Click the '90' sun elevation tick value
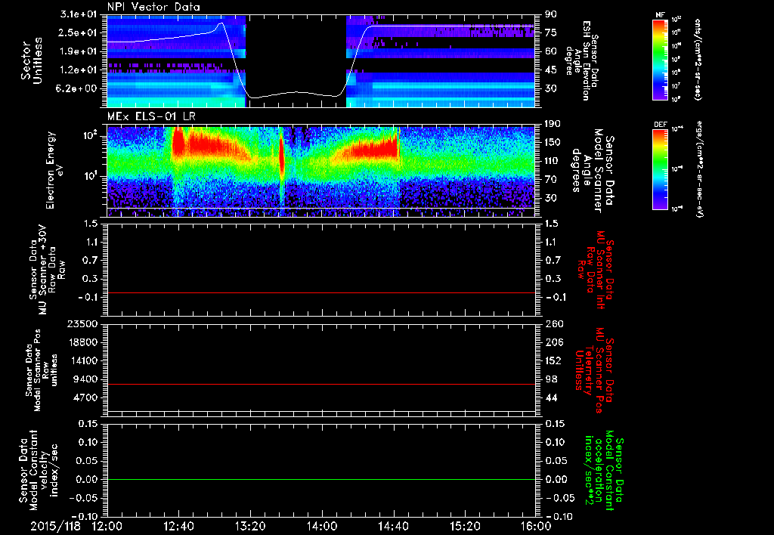Image resolution: width=774 pixels, height=535 pixels. coord(550,14)
